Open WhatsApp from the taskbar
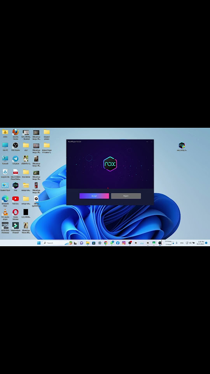Screen dimensions: 210x374 point(112,243)
